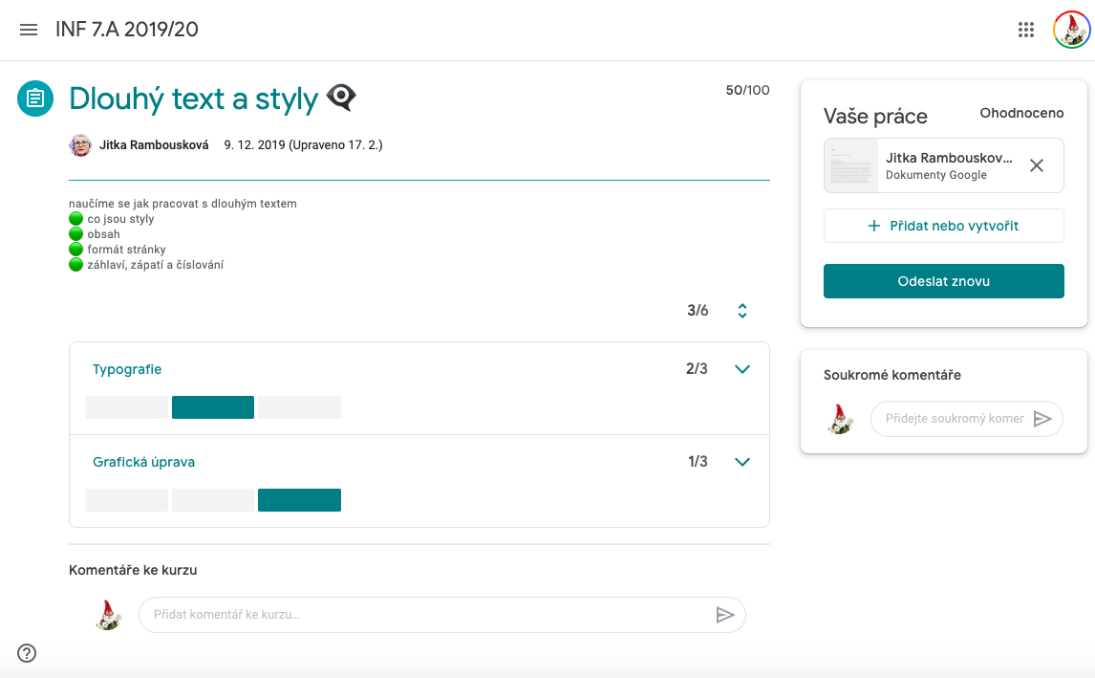Expand all rubric criteria with double arrow
1095x678 pixels.
click(742, 311)
